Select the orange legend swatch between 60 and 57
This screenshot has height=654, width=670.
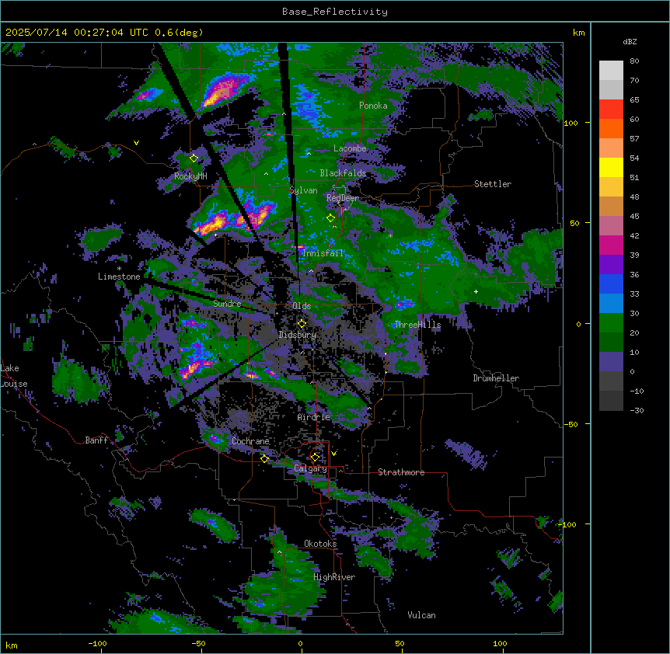click(x=611, y=128)
